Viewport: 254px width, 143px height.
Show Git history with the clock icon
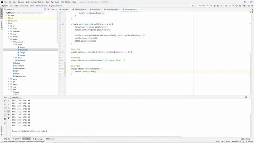(237, 6)
